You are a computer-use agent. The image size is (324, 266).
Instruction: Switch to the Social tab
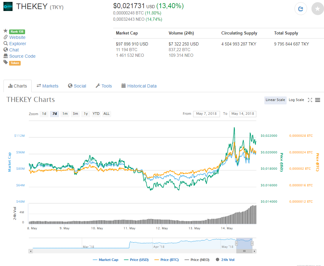[77, 86]
